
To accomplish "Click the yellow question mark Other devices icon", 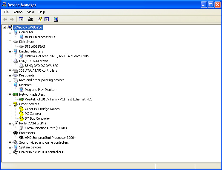I will pos(16,104).
